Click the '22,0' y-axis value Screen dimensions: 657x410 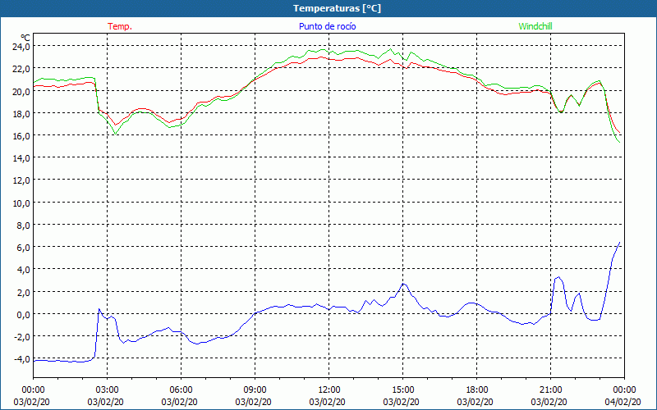(21, 69)
